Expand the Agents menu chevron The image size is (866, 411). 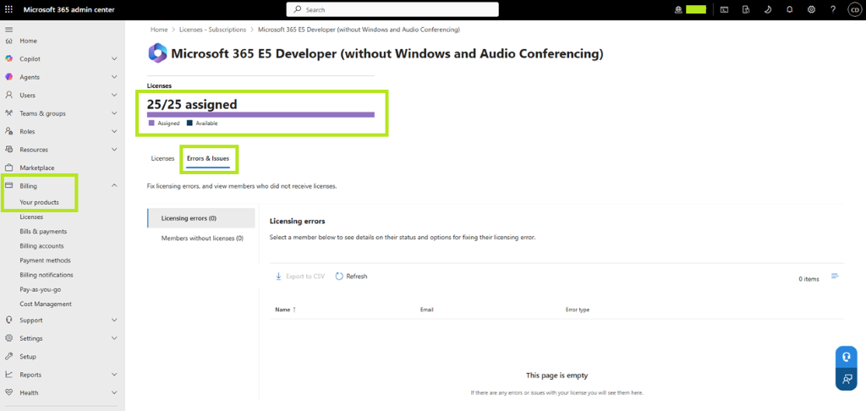pyautogui.click(x=114, y=77)
